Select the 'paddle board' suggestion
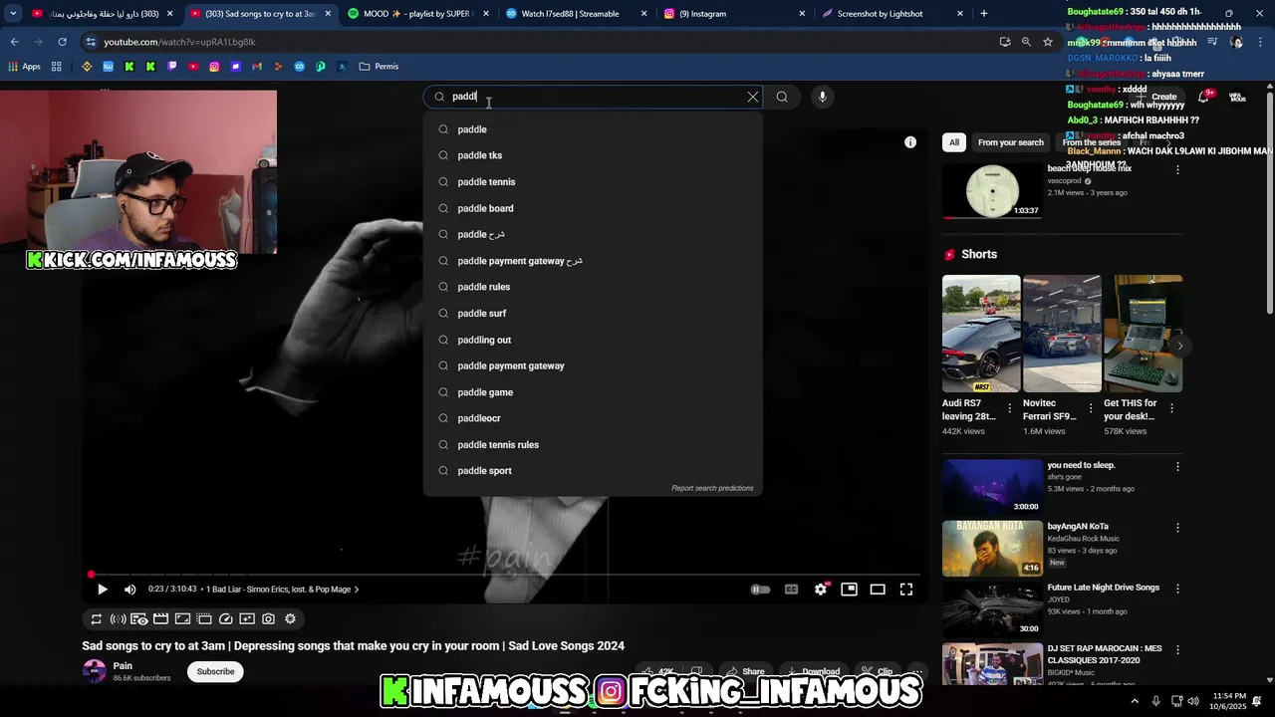The width and height of the screenshot is (1275, 717). click(x=593, y=208)
